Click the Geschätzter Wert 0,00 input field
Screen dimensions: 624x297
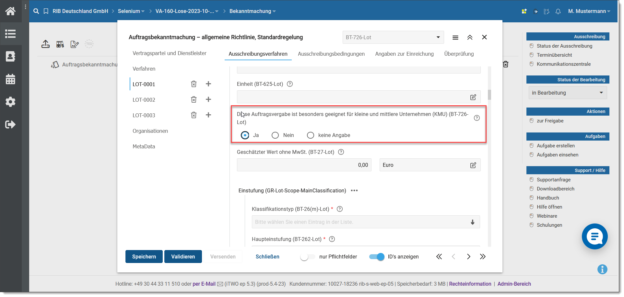click(304, 165)
